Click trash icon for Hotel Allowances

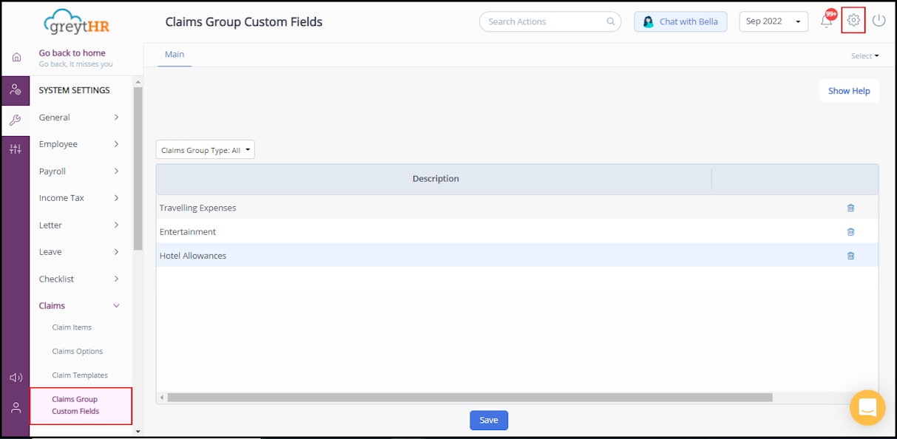click(x=850, y=256)
